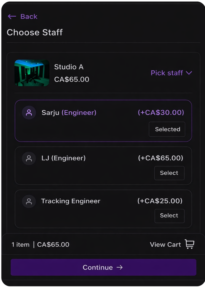Select the Tracking Engineer option

click(169, 216)
